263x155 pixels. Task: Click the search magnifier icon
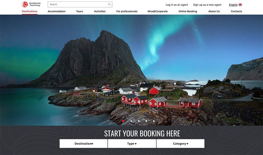(x=109, y=4)
